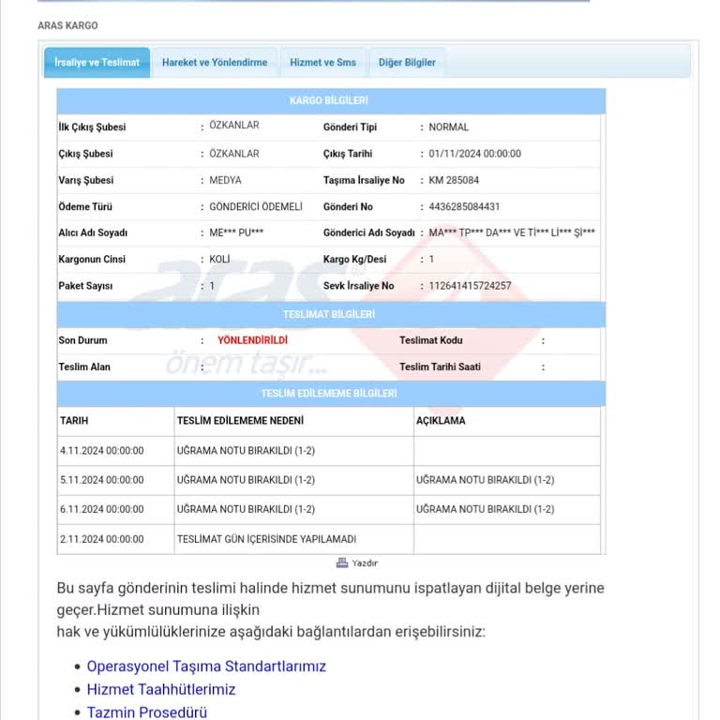This screenshot has height=720, width=720.
Task: Click the ARAS KARGO heading
Action: (x=67, y=25)
